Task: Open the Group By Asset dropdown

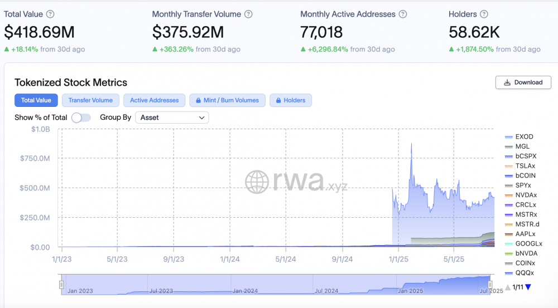Action: pyautogui.click(x=172, y=118)
